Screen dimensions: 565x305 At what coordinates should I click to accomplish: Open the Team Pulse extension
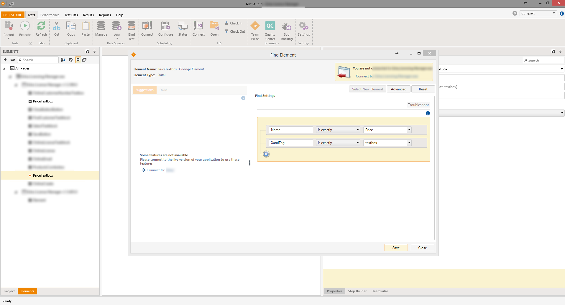(x=255, y=26)
